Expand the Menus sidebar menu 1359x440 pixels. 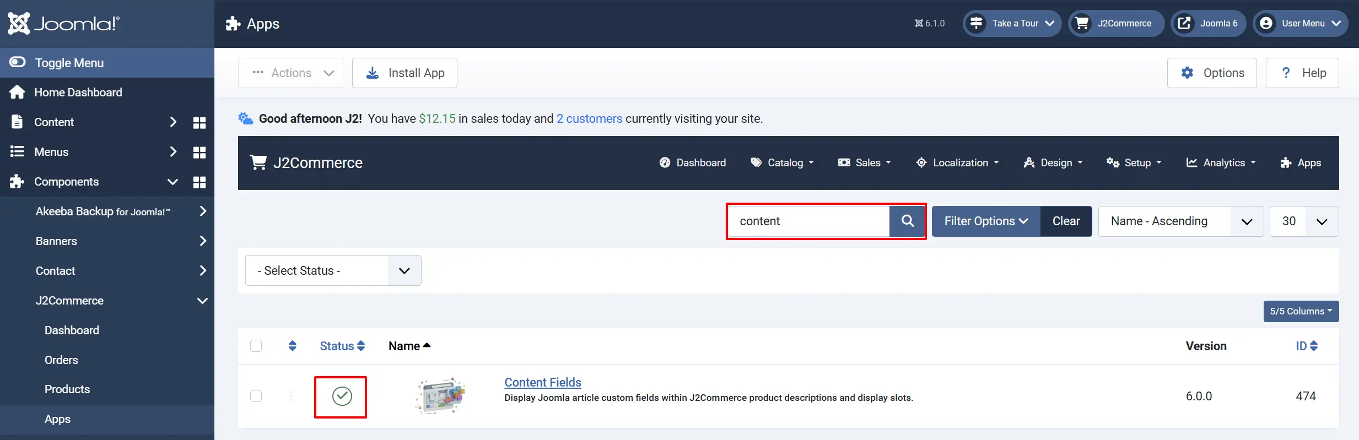173,152
